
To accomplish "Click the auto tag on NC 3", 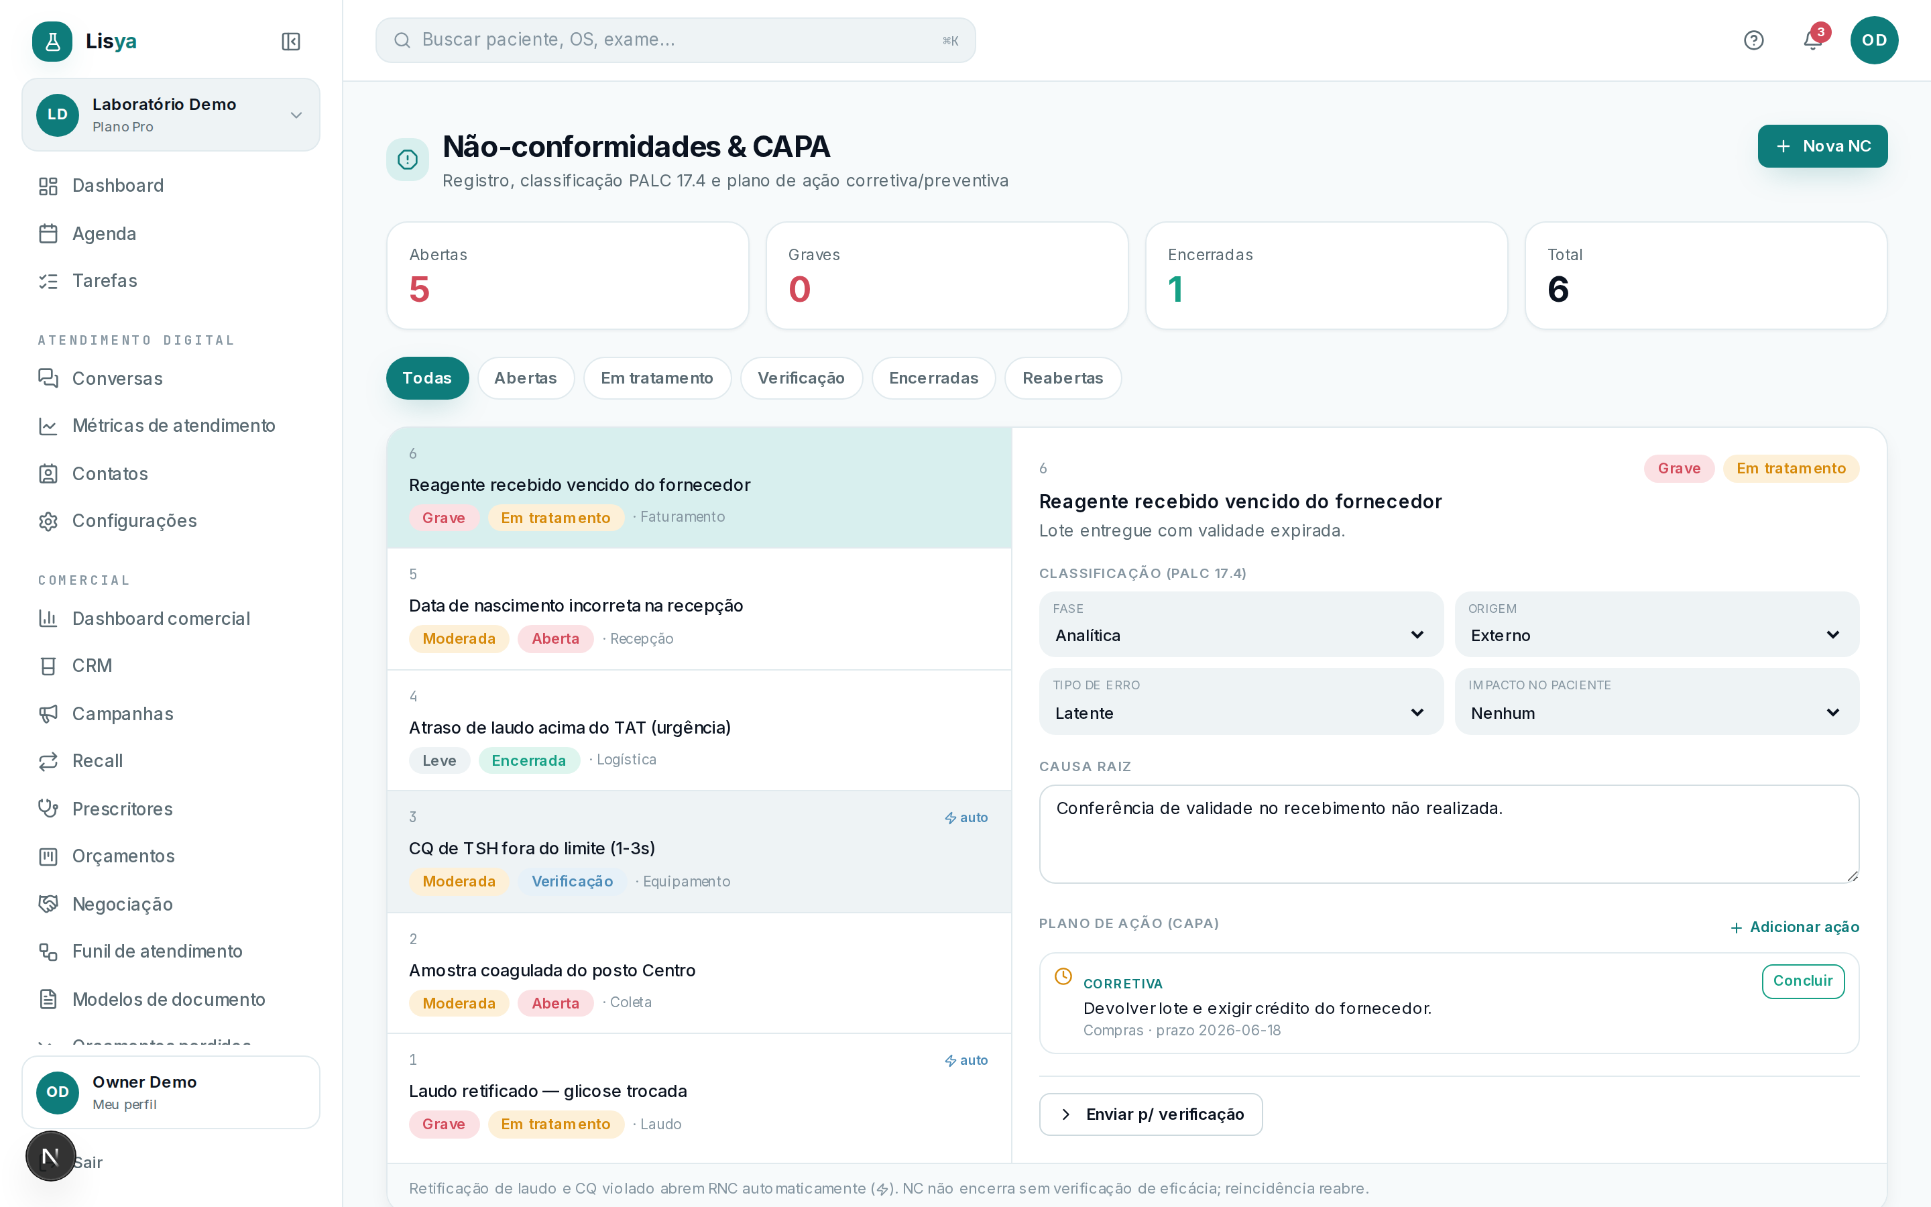I will [965, 817].
